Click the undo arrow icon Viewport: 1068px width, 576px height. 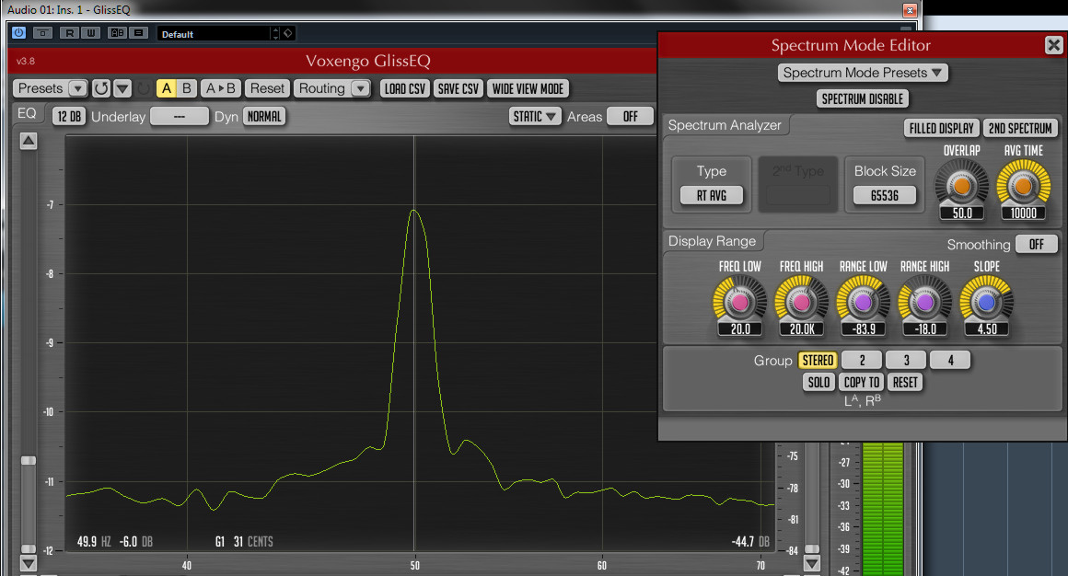pyautogui.click(x=100, y=88)
